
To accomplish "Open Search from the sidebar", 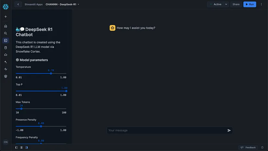I will click(6, 33).
